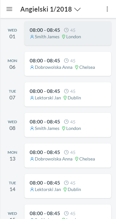Image resolution: width=116 pixels, height=219 pixels.
Task: Select the TUE 07 Lektorski Jan lesson
Action: pyautogui.click(x=68, y=94)
